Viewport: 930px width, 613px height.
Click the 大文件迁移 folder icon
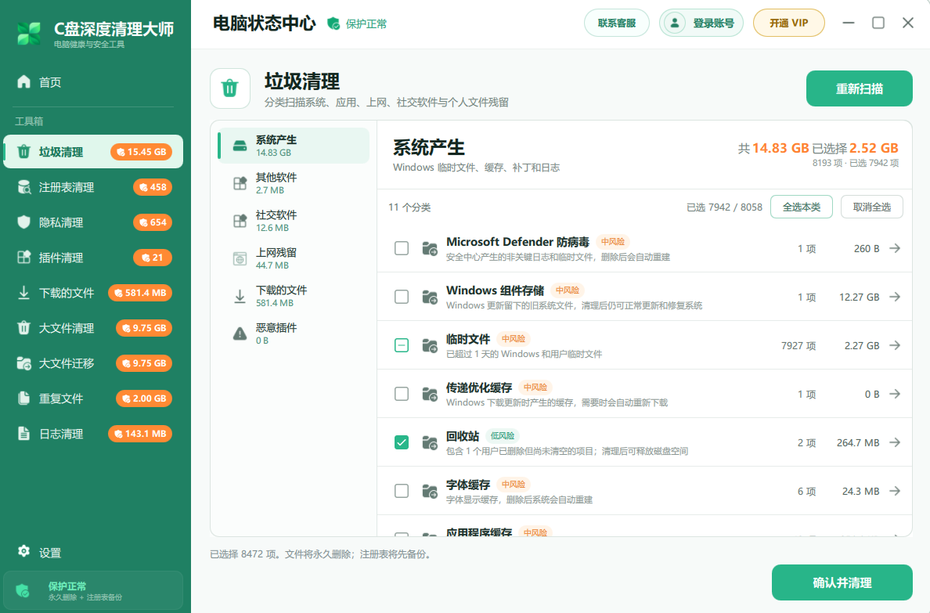(x=23, y=363)
